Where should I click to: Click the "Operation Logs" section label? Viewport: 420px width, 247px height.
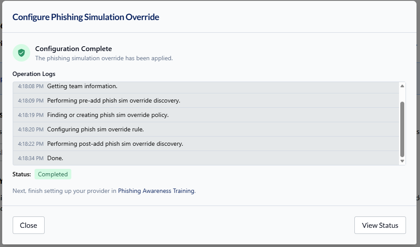(34, 74)
